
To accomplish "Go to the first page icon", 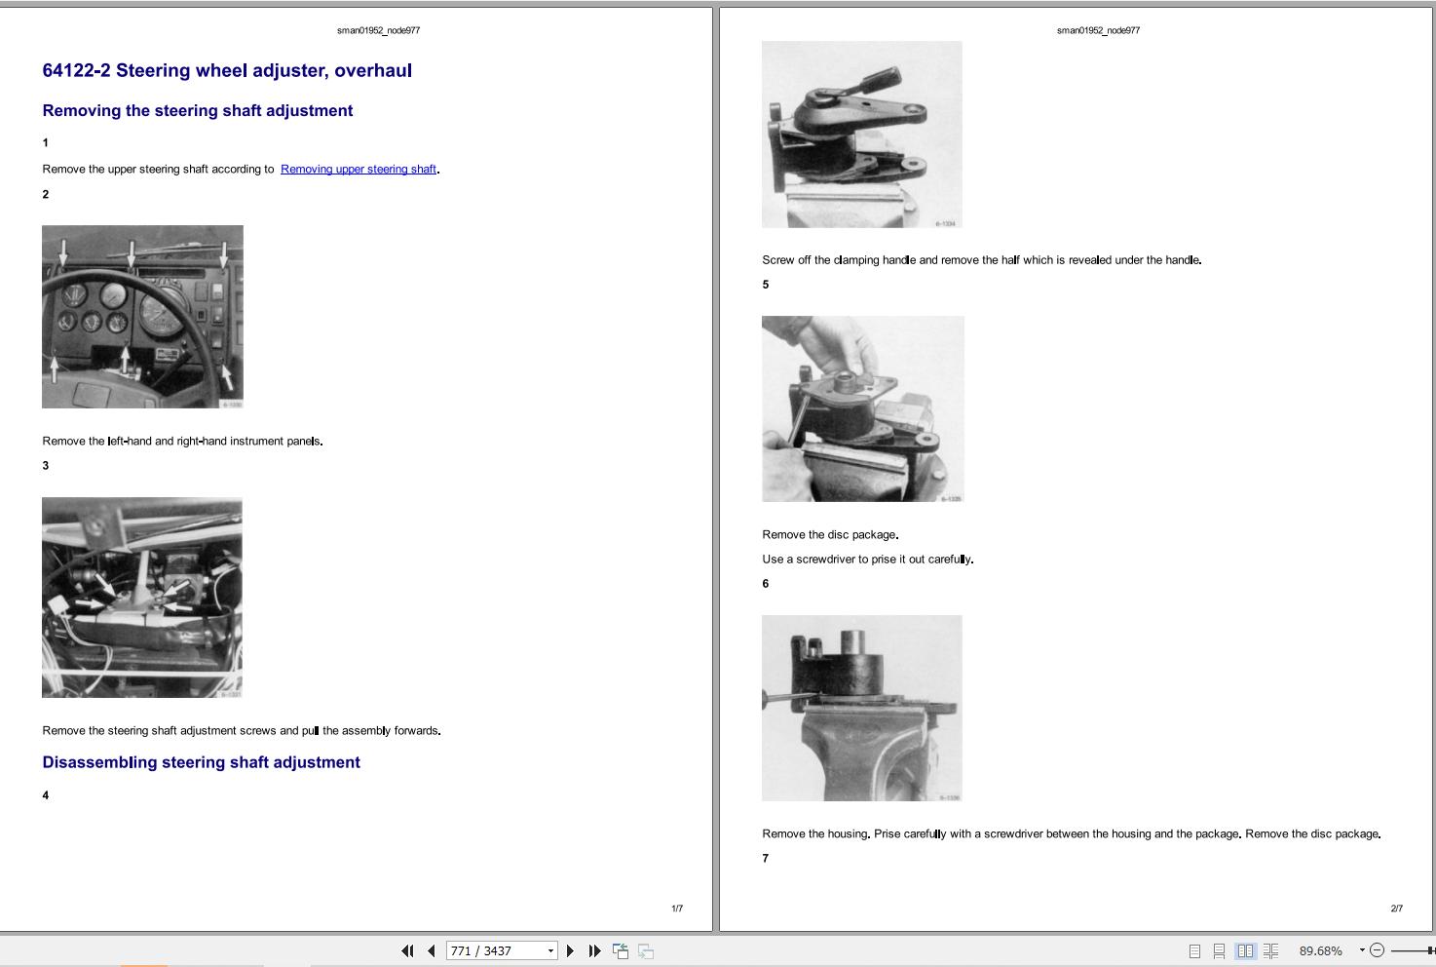I will pyautogui.click(x=407, y=950).
